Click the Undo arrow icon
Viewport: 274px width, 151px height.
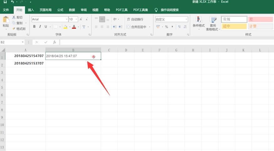[x=13, y=2]
